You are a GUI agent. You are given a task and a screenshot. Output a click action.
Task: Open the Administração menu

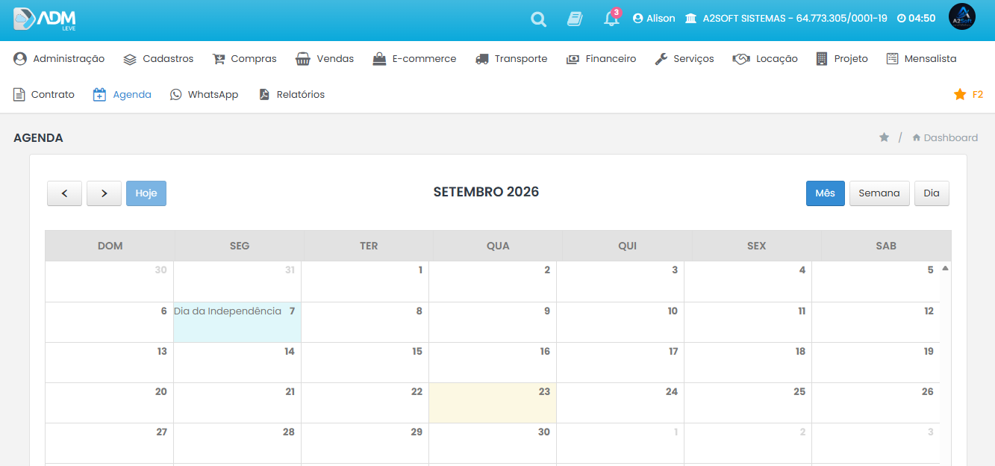click(x=59, y=59)
